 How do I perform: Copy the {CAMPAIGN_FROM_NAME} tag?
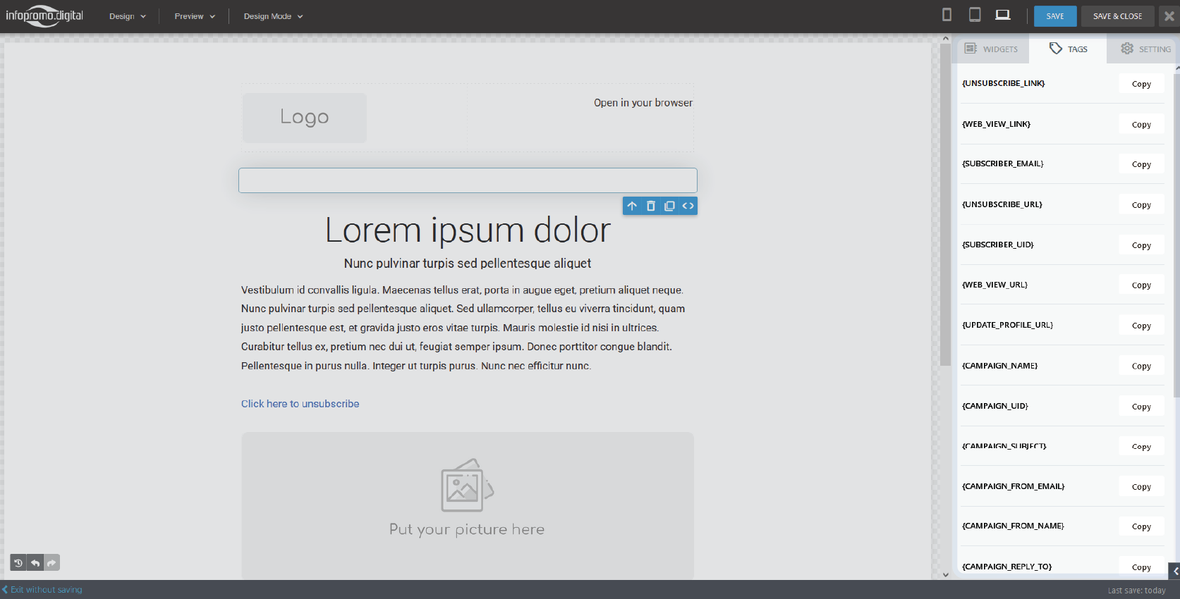pos(1141,526)
